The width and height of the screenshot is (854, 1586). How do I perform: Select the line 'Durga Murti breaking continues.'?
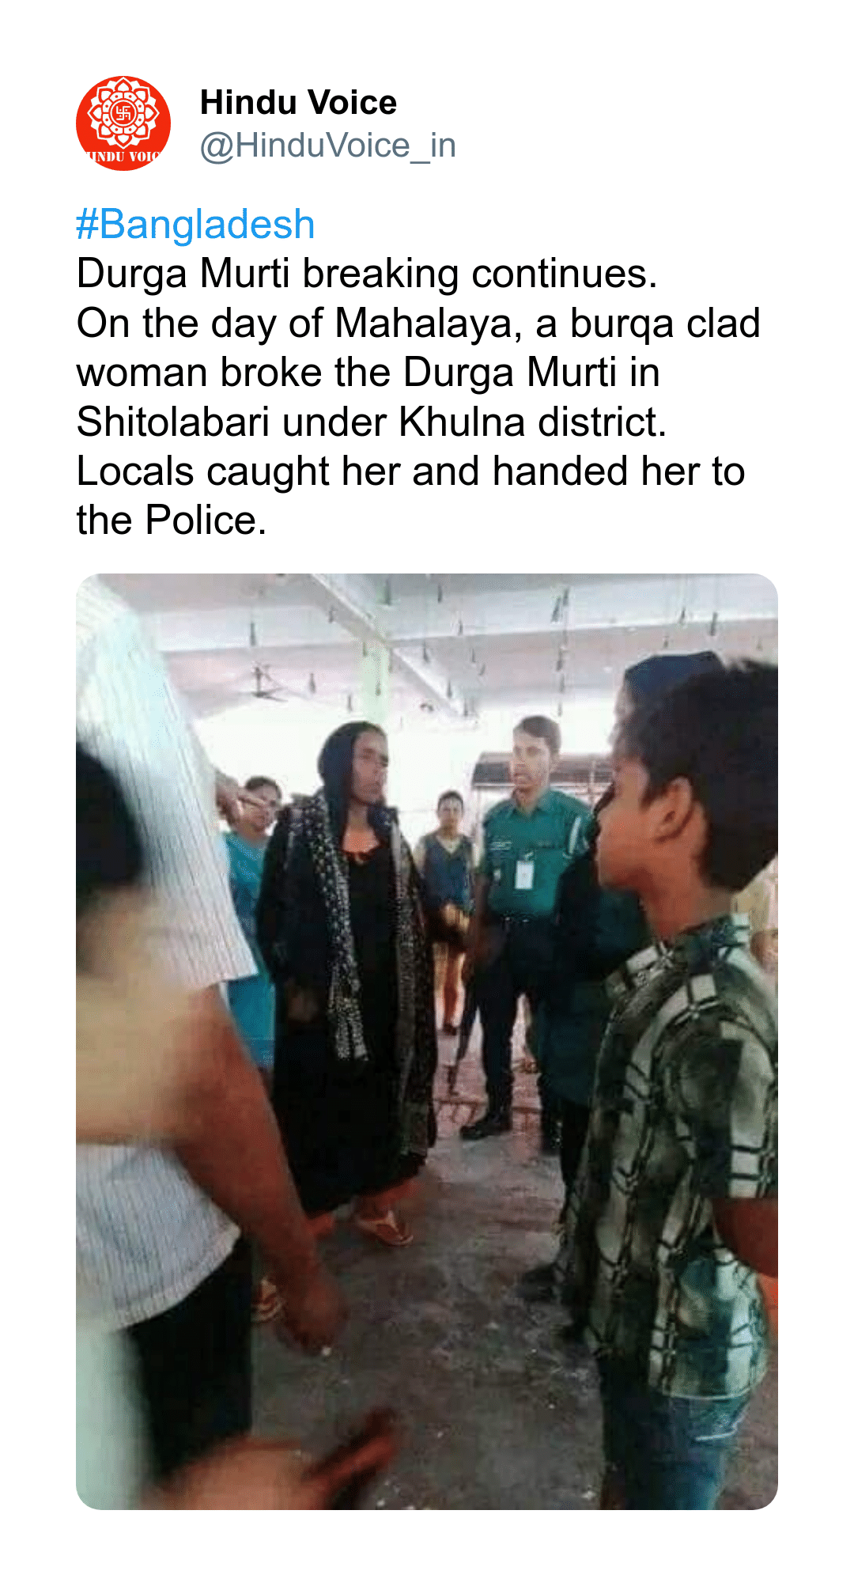pyautogui.click(x=367, y=274)
